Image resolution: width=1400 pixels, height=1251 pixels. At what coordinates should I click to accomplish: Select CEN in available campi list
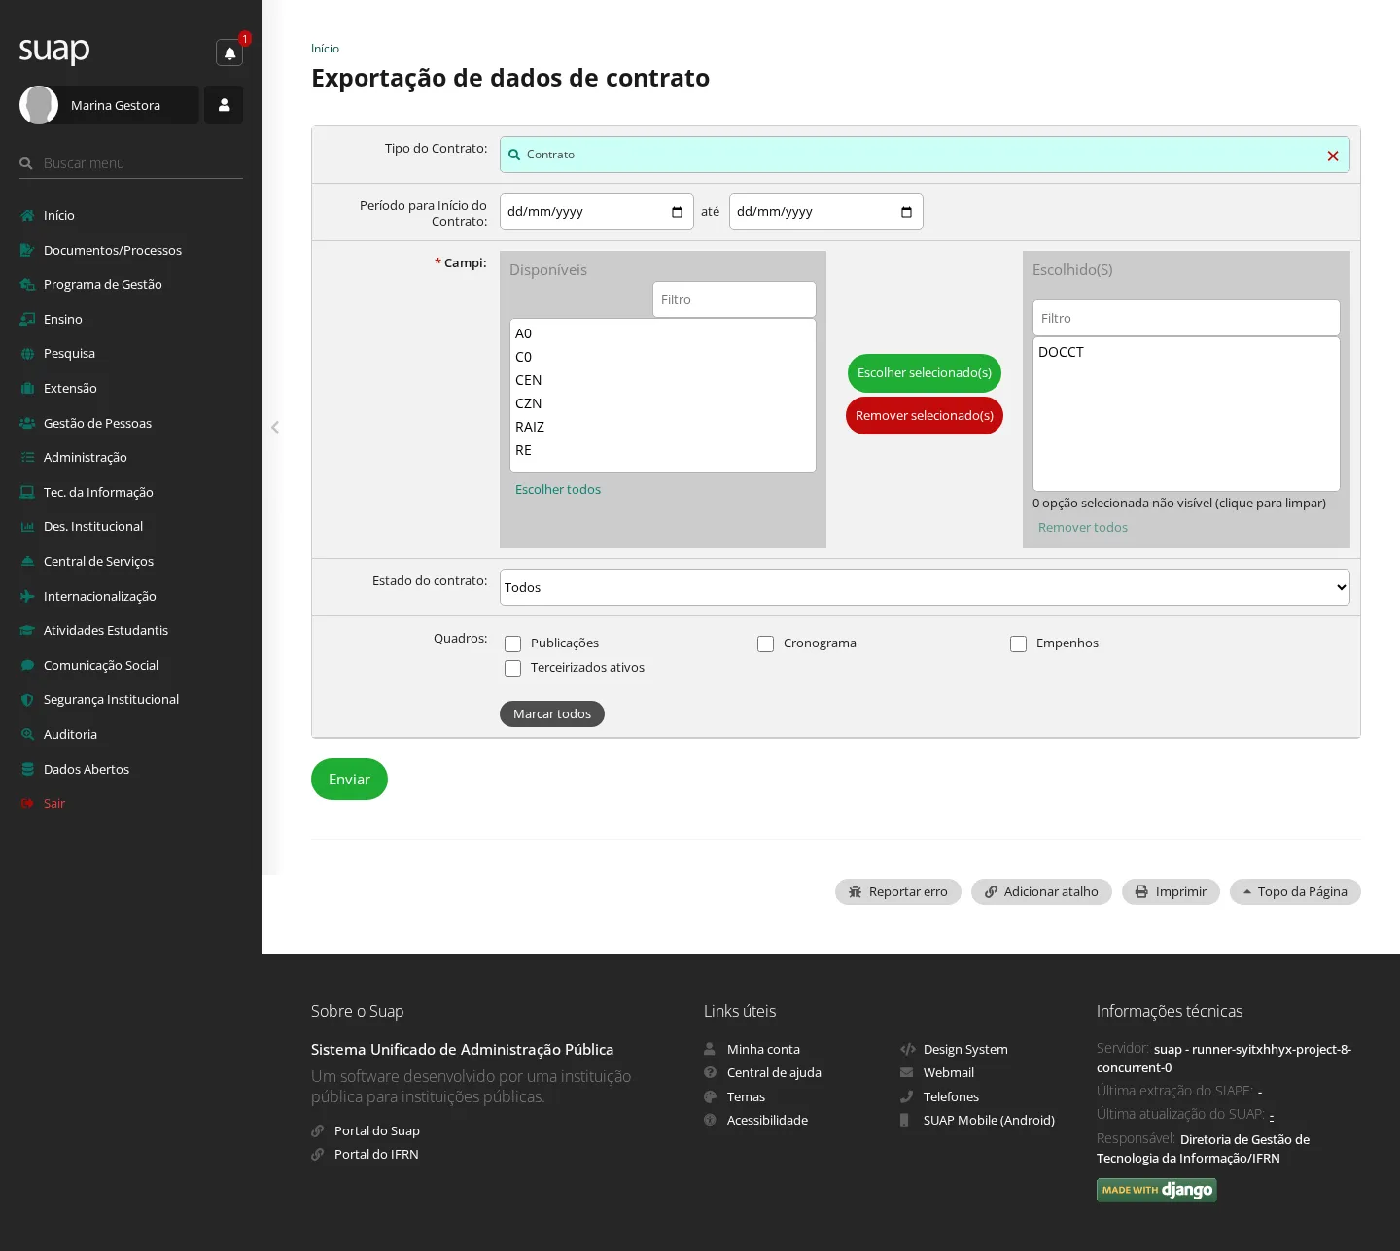(x=662, y=380)
